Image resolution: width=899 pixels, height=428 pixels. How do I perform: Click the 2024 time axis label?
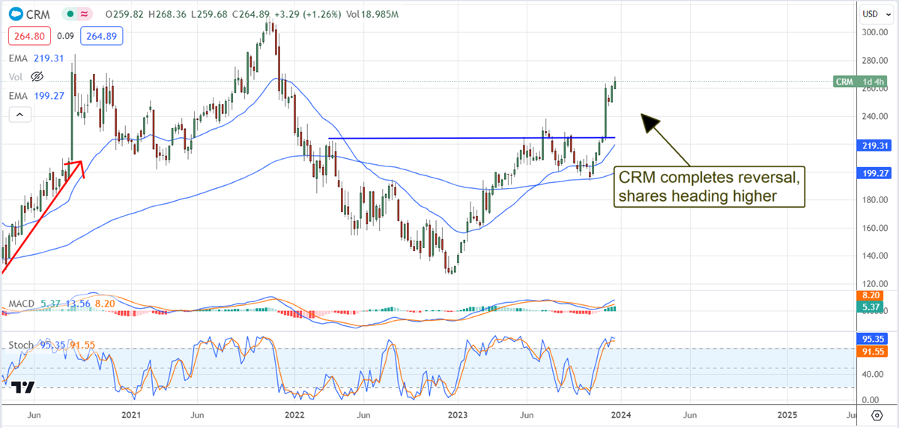point(622,415)
